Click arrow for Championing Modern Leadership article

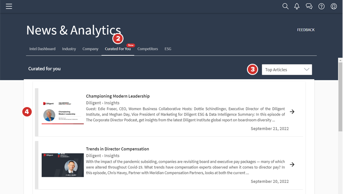click(x=292, y=112)
